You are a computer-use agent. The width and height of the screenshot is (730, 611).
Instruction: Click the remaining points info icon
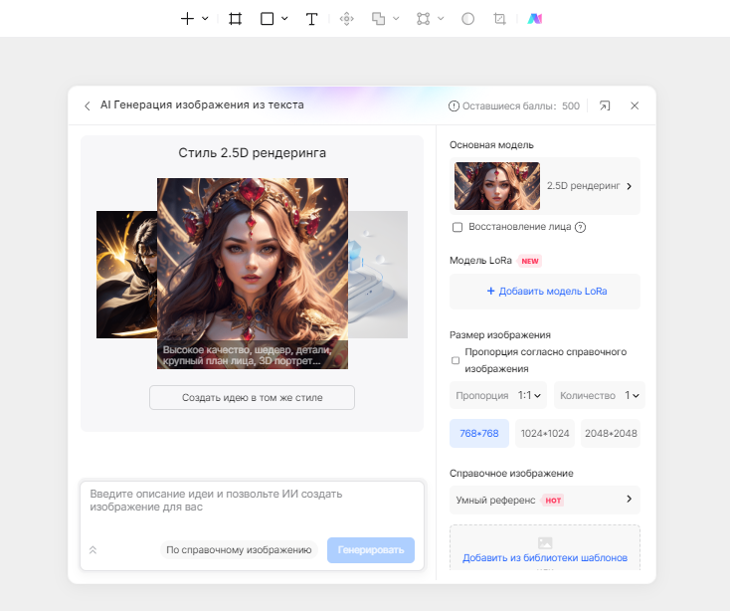point(454,106)
